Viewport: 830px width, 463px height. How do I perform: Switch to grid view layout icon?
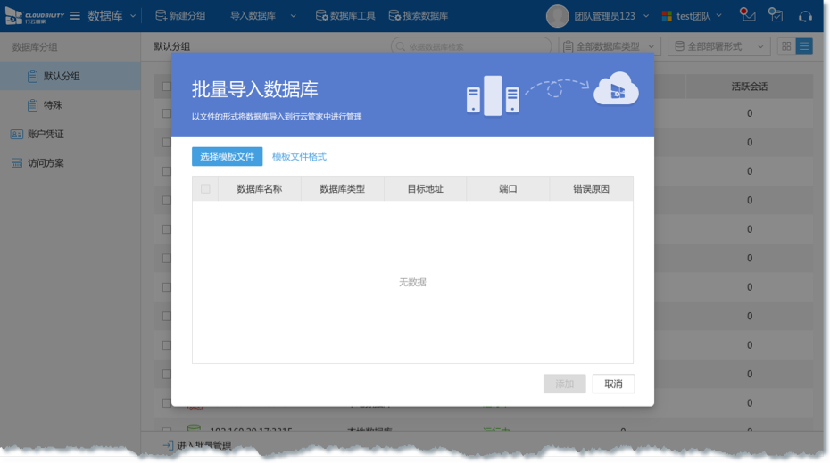tap(785, 46)
